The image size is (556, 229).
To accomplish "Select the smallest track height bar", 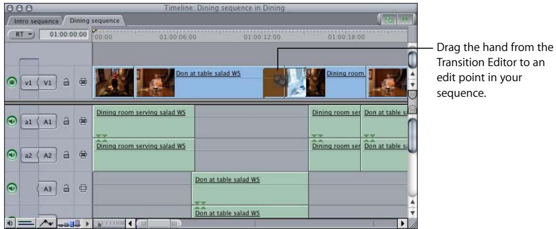I will pyautogui.click(x=60, y=225).
